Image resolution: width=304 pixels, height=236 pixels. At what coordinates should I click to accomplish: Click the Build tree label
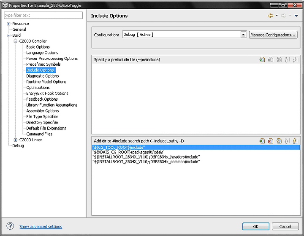pyautogui.click(x=16, y=35)
